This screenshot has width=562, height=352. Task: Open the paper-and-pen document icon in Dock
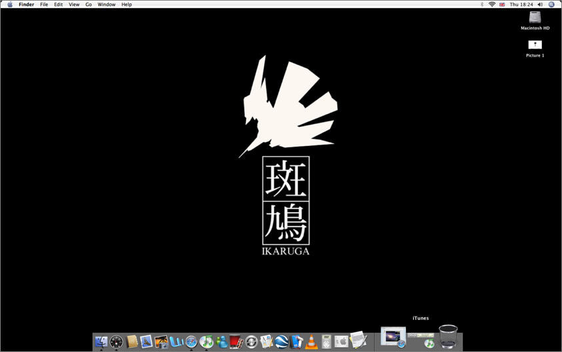point(358,340)
